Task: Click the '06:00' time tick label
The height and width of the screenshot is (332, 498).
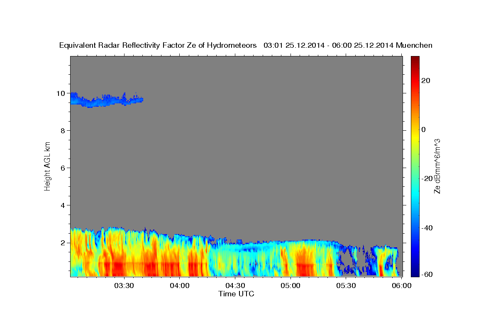Action: 401,286
